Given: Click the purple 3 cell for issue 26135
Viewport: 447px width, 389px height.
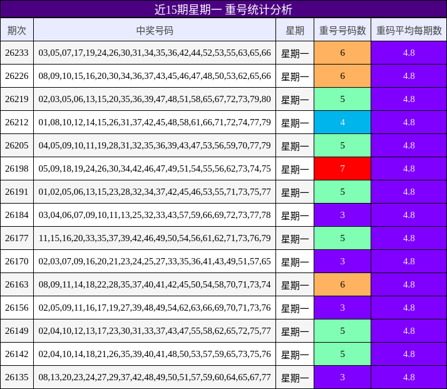Looking at the screenshot, I should tap(342, 377).
